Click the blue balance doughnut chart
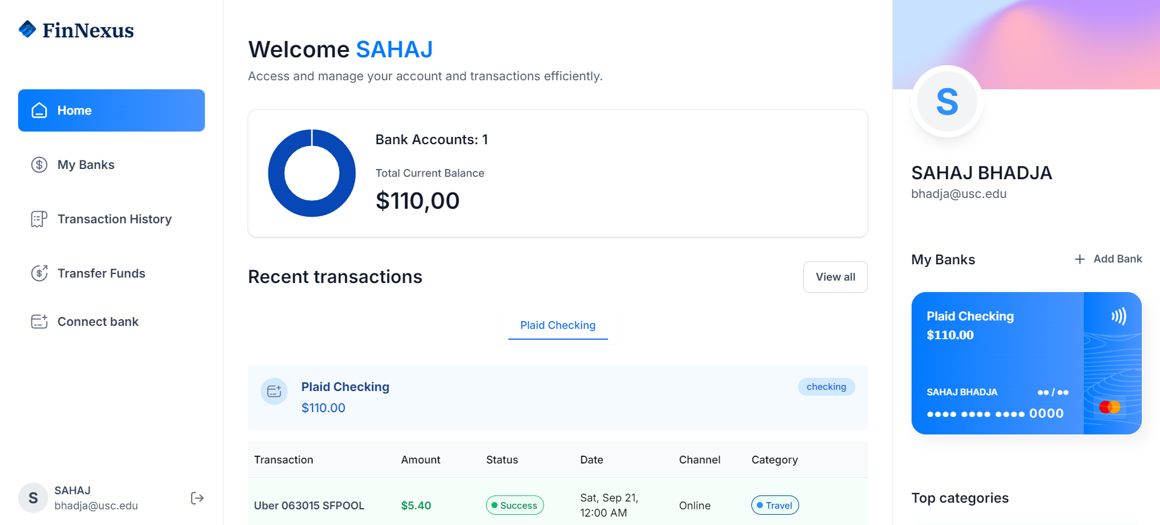 (x=312, y=173)
